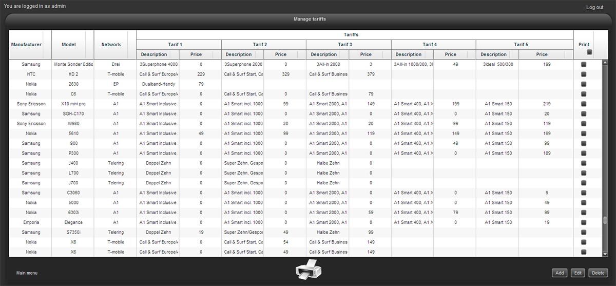
Task: Select the price cell '219'
Action: pyautogui.click(x=546, y=104)
